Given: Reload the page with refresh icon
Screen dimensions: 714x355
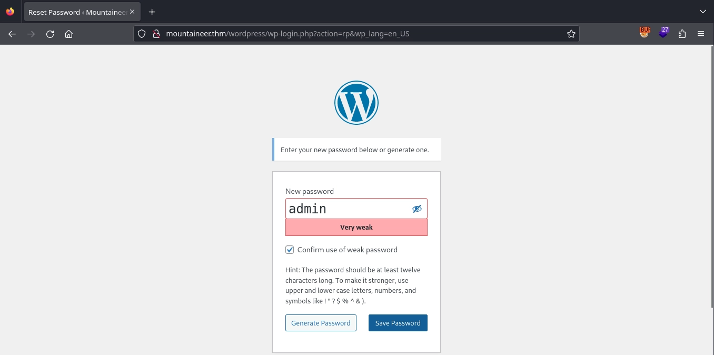Looking at the screenshot, I should click(x=50, y=34).
